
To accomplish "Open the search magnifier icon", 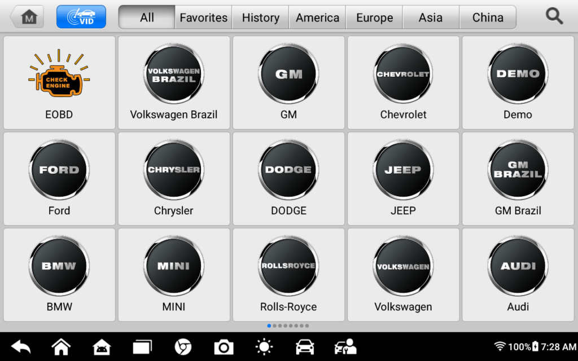I will pos(554,17).
